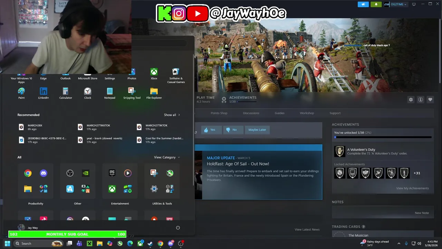
Task: Open Guides tab
Action: 280,113
